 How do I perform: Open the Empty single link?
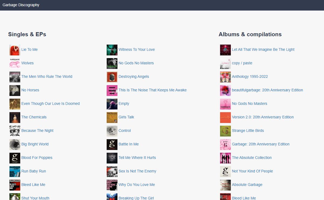click(124, 104)
